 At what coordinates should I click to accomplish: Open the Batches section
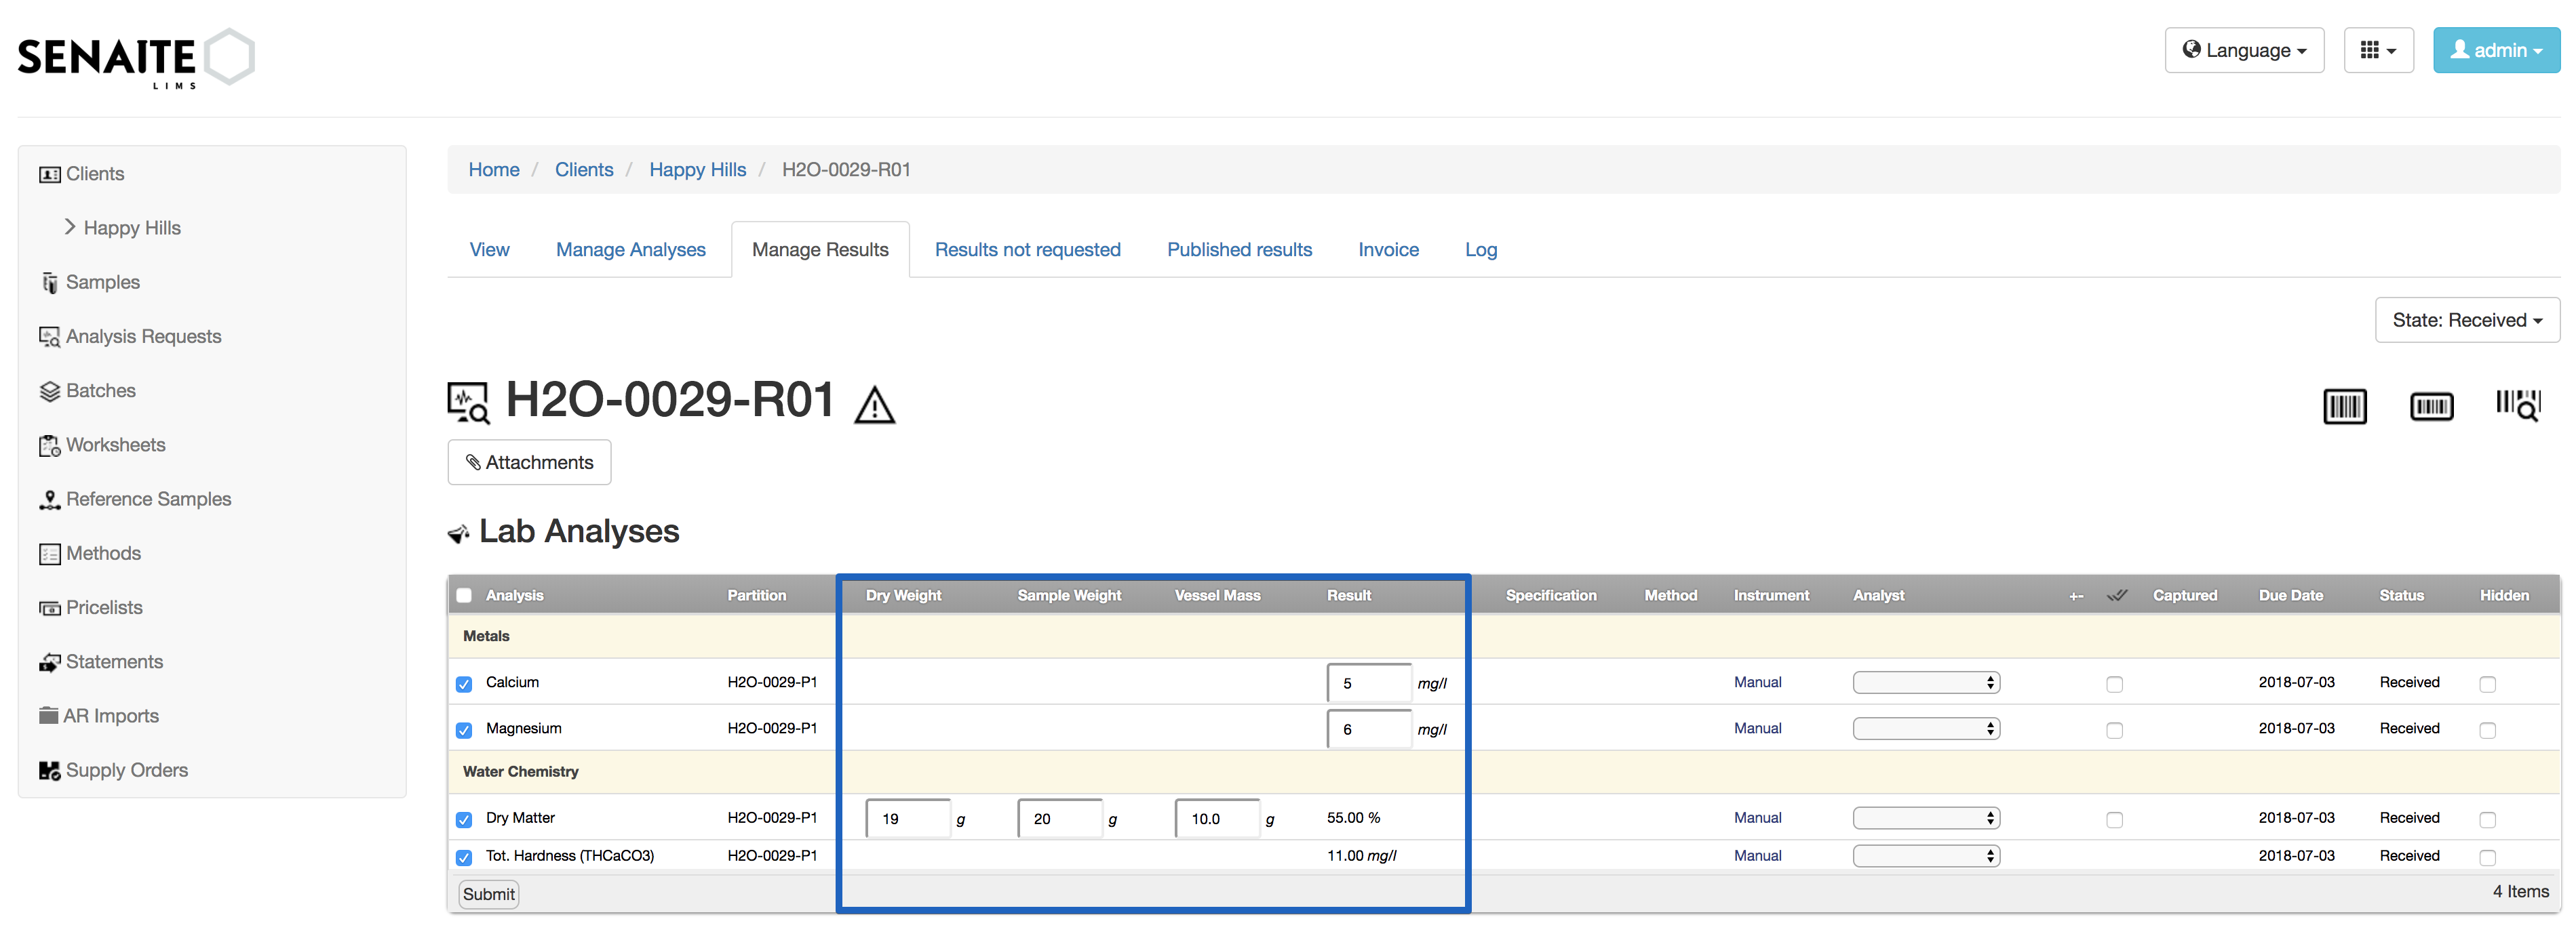100,390
